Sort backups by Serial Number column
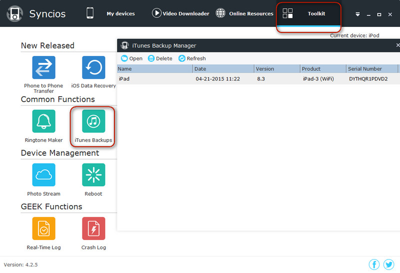The width and height of the screenshot is (400, 273). tap(372, 69)
